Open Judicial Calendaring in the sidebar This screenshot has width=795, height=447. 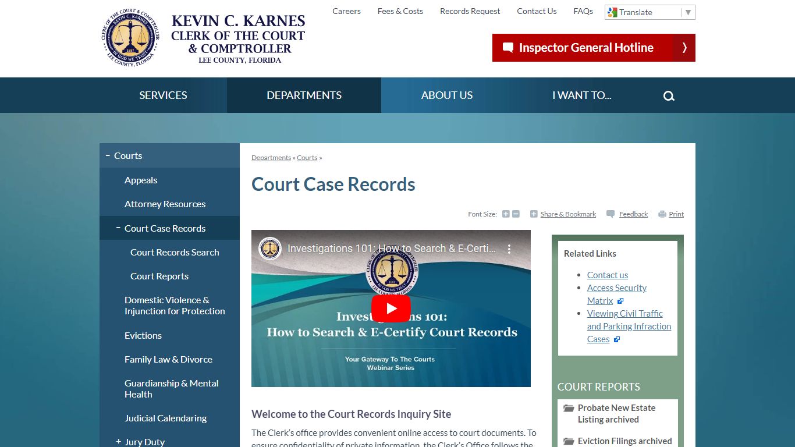pyautogui.click(x=165, y=418)
